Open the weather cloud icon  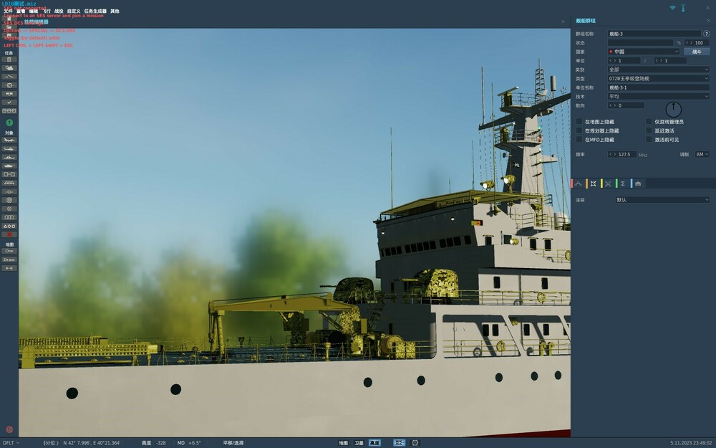(x=9, y=68)
